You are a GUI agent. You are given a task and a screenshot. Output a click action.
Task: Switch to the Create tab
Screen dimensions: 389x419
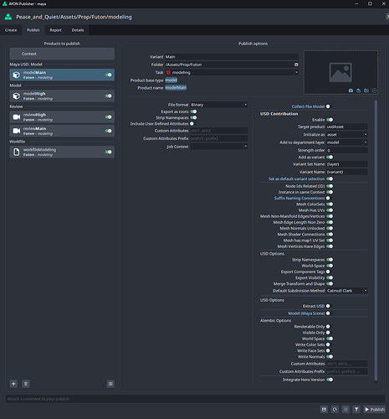[x=11, y=30]
